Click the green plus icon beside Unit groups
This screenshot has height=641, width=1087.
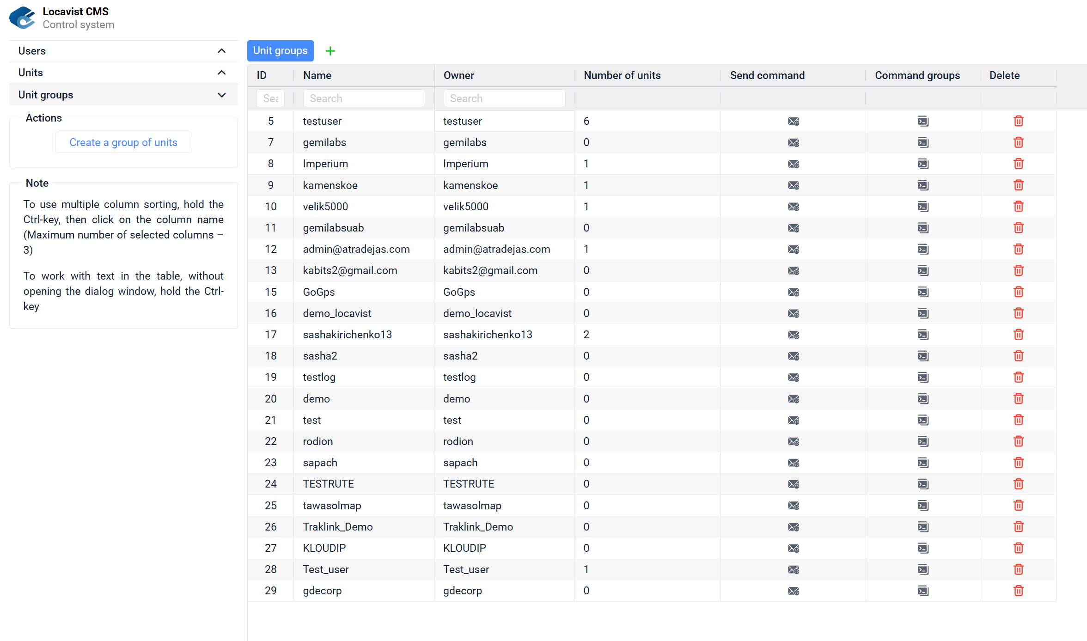[x=330, y=51]
